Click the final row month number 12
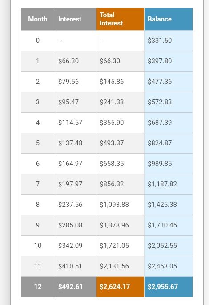This screenshot has height=305, width=209. coord(38,287)
